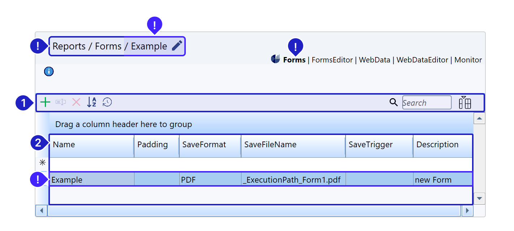Select the PDF cell in Example row

(210, 179)
